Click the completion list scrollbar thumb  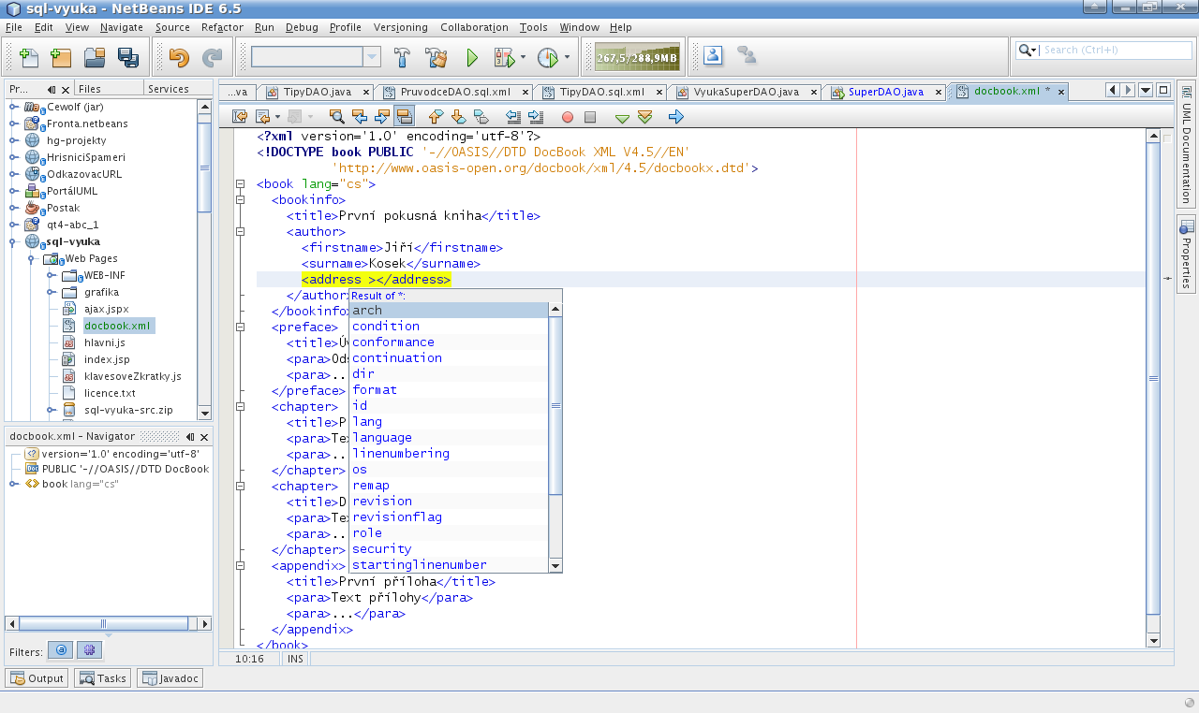coord(555,405)
